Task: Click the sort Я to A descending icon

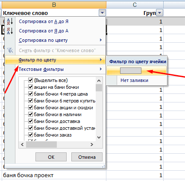Action: [x=10, y=31]
